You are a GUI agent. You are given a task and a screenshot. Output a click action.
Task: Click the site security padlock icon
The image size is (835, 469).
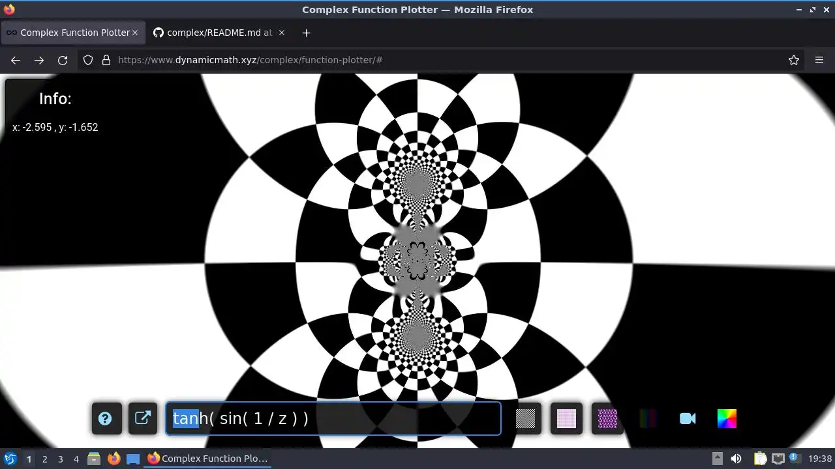coord(106,60)
